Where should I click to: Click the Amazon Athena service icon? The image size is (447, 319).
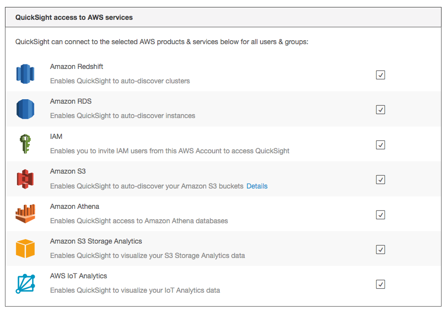25,213
